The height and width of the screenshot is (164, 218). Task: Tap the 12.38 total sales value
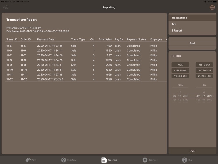point(108,65)
